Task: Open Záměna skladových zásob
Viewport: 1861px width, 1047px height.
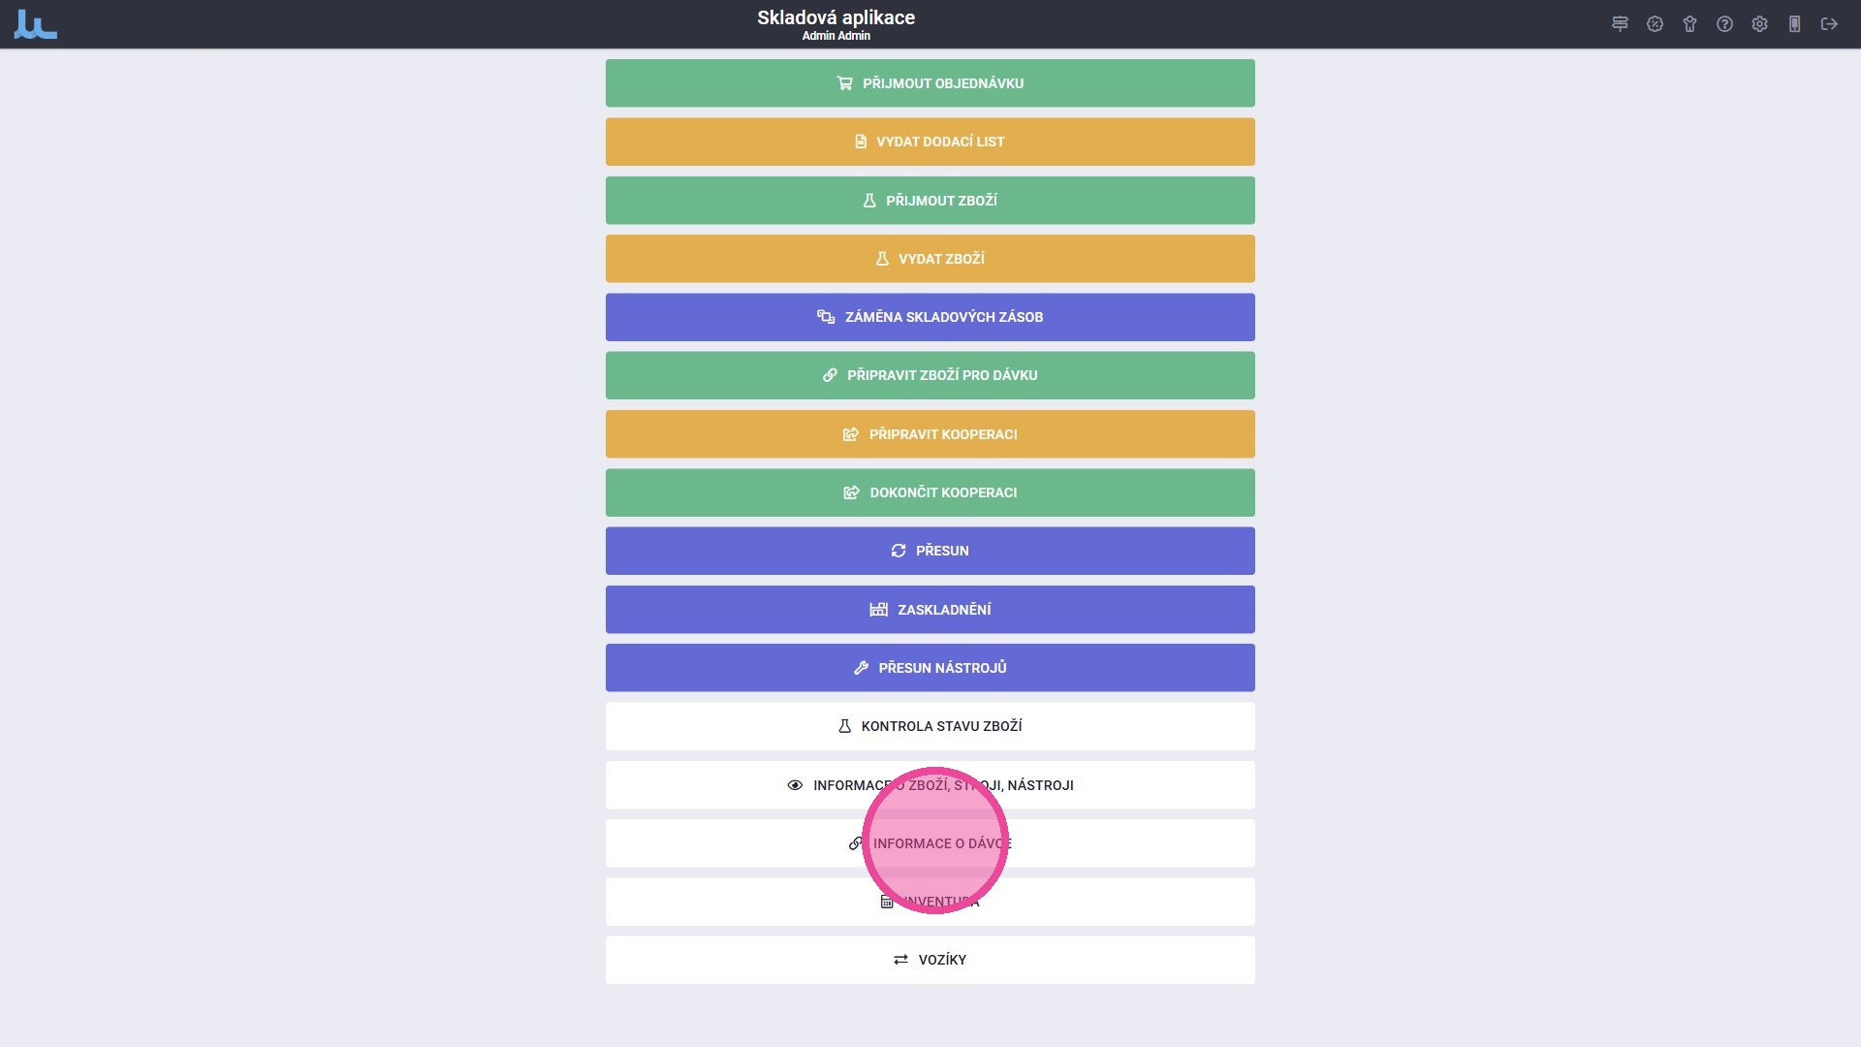Action: [930, 317]
